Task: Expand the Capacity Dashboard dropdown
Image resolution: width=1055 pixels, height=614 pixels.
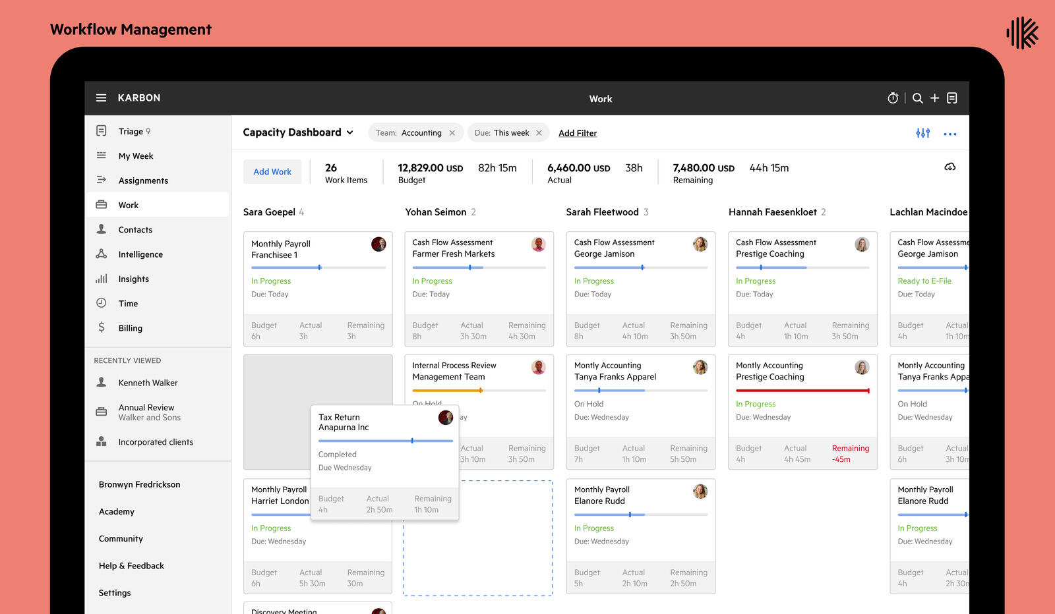Action: tap(349, 132)
